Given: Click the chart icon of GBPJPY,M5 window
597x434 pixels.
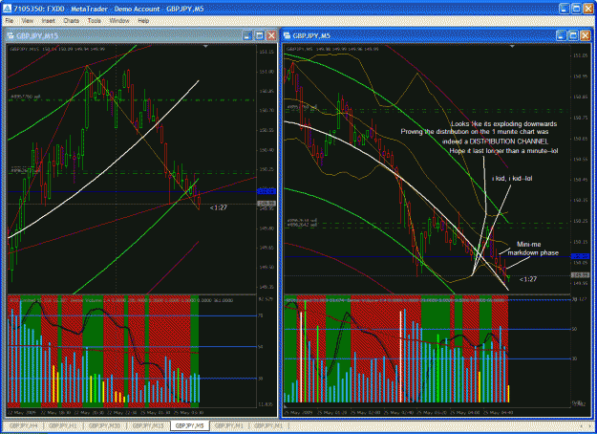Looking at the screenshot, I should (x=288, y=35).
